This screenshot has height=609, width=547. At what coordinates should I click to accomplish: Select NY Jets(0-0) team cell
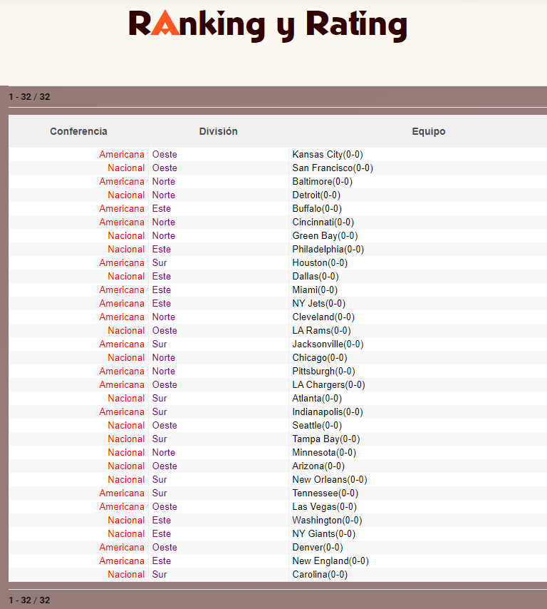[x=319, y=303]
